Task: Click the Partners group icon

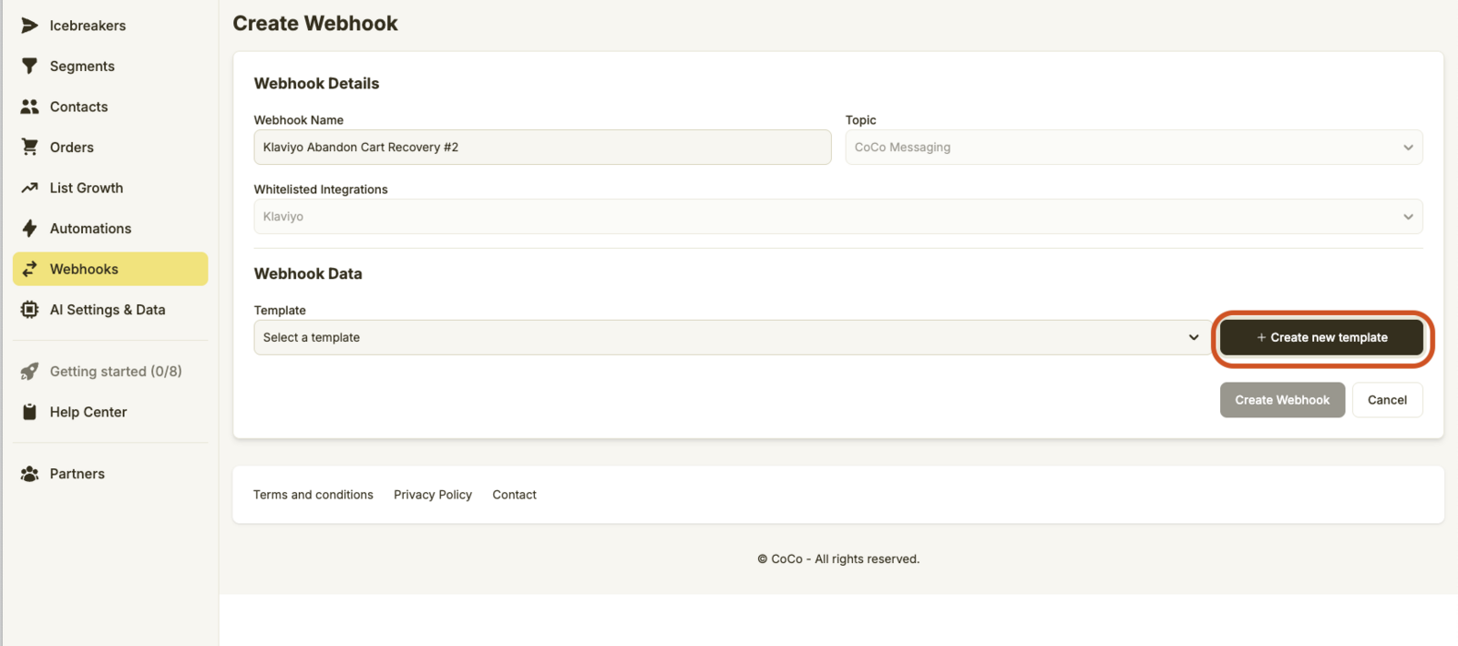Action: 30,474
